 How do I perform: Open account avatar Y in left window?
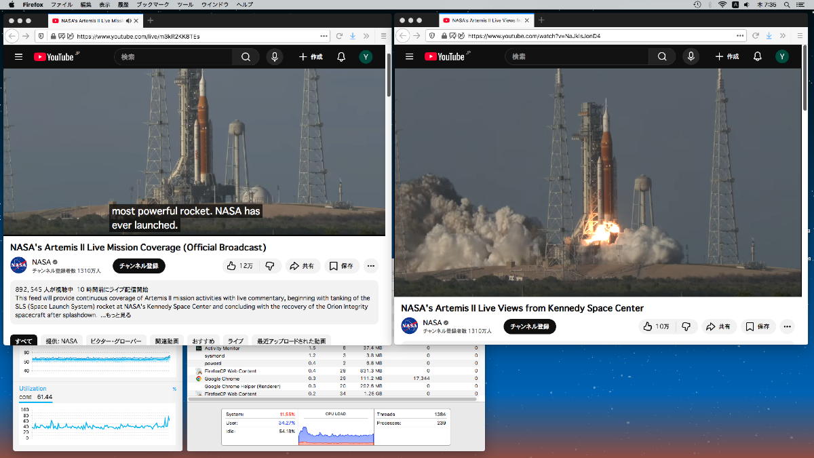(366, 57)
